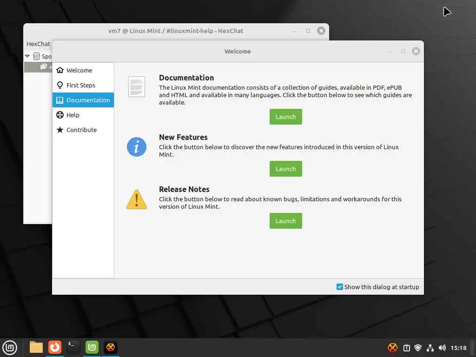Open the Welcome page in sidebar
The height and width of the screenshot is (357, 476).
pyautogui.click(x=83, y=70)
